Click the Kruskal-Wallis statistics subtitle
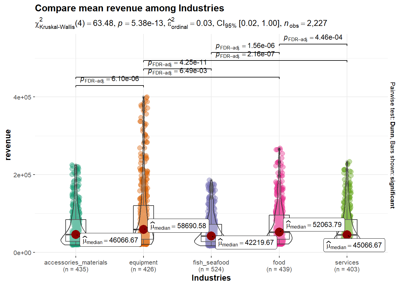The image size is (401, 286). click(181, 24)
